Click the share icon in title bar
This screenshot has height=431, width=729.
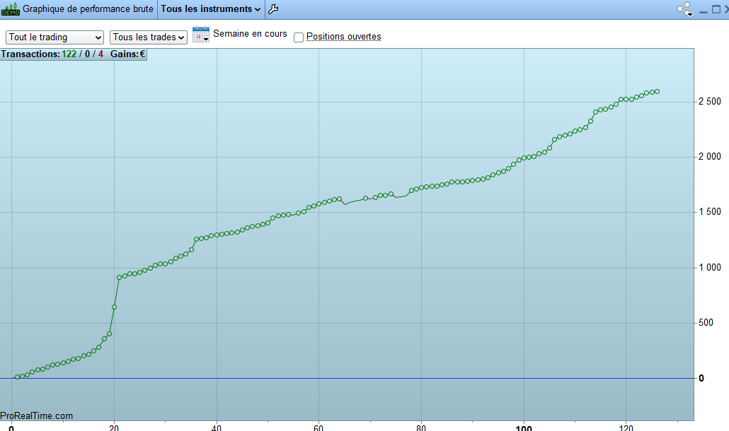click(684, 8)
